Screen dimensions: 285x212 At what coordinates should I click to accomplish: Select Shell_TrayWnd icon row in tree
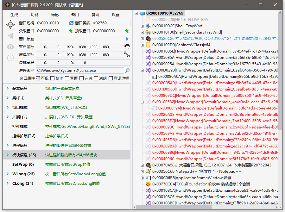pos(148,26)
